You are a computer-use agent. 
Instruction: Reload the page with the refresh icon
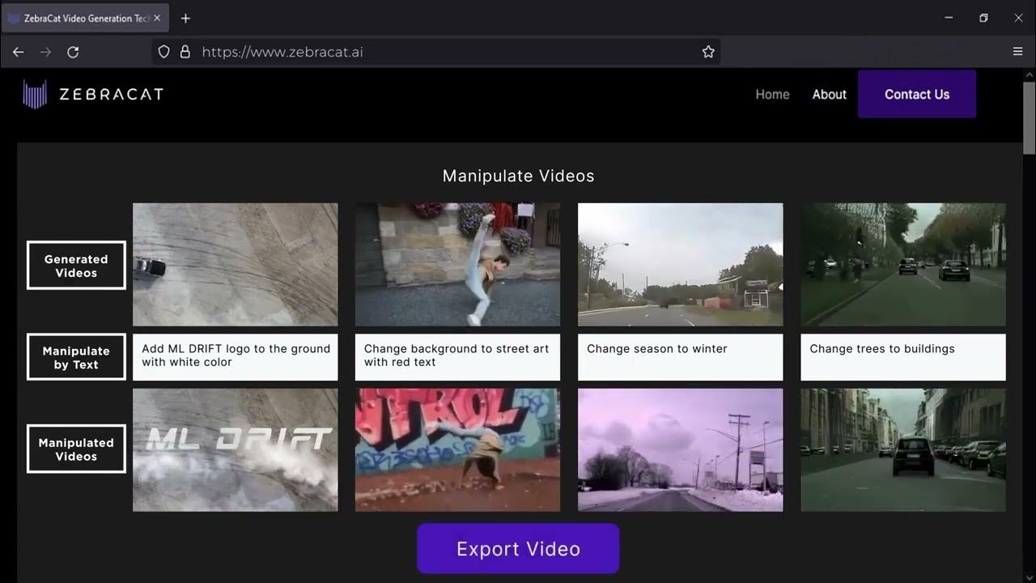pos(73,52)
